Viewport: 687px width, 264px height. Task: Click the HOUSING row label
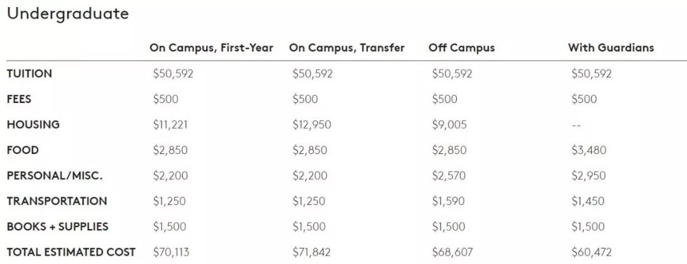click(x=33, y=124)
